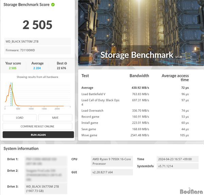Click Load Call of Duty: Black Ops 4
The width and height of the screenshot is (204, 195).
tap(100, 102)
